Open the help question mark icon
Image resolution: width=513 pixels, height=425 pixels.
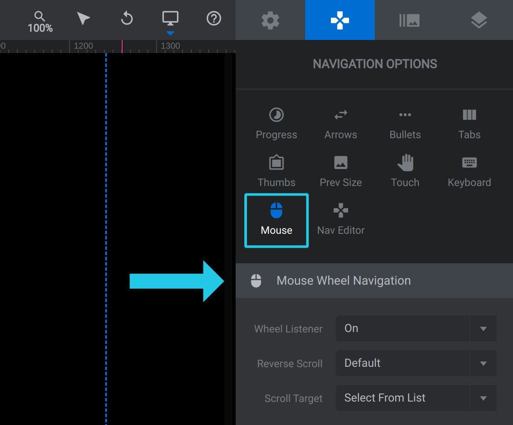[x=214, y=18]
